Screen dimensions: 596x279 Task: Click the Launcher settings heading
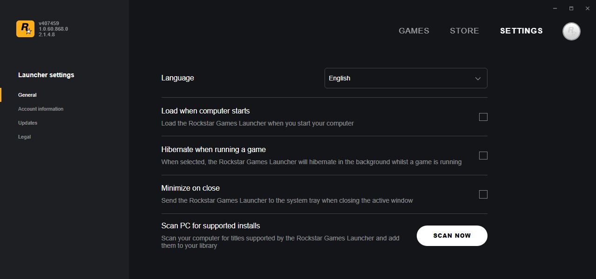point(46,75)
